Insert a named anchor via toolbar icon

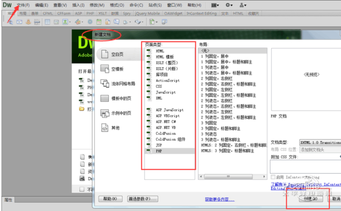[x=28, y=22]
